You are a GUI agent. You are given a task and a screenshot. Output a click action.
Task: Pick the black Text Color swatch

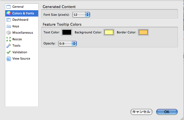point(67,33)
